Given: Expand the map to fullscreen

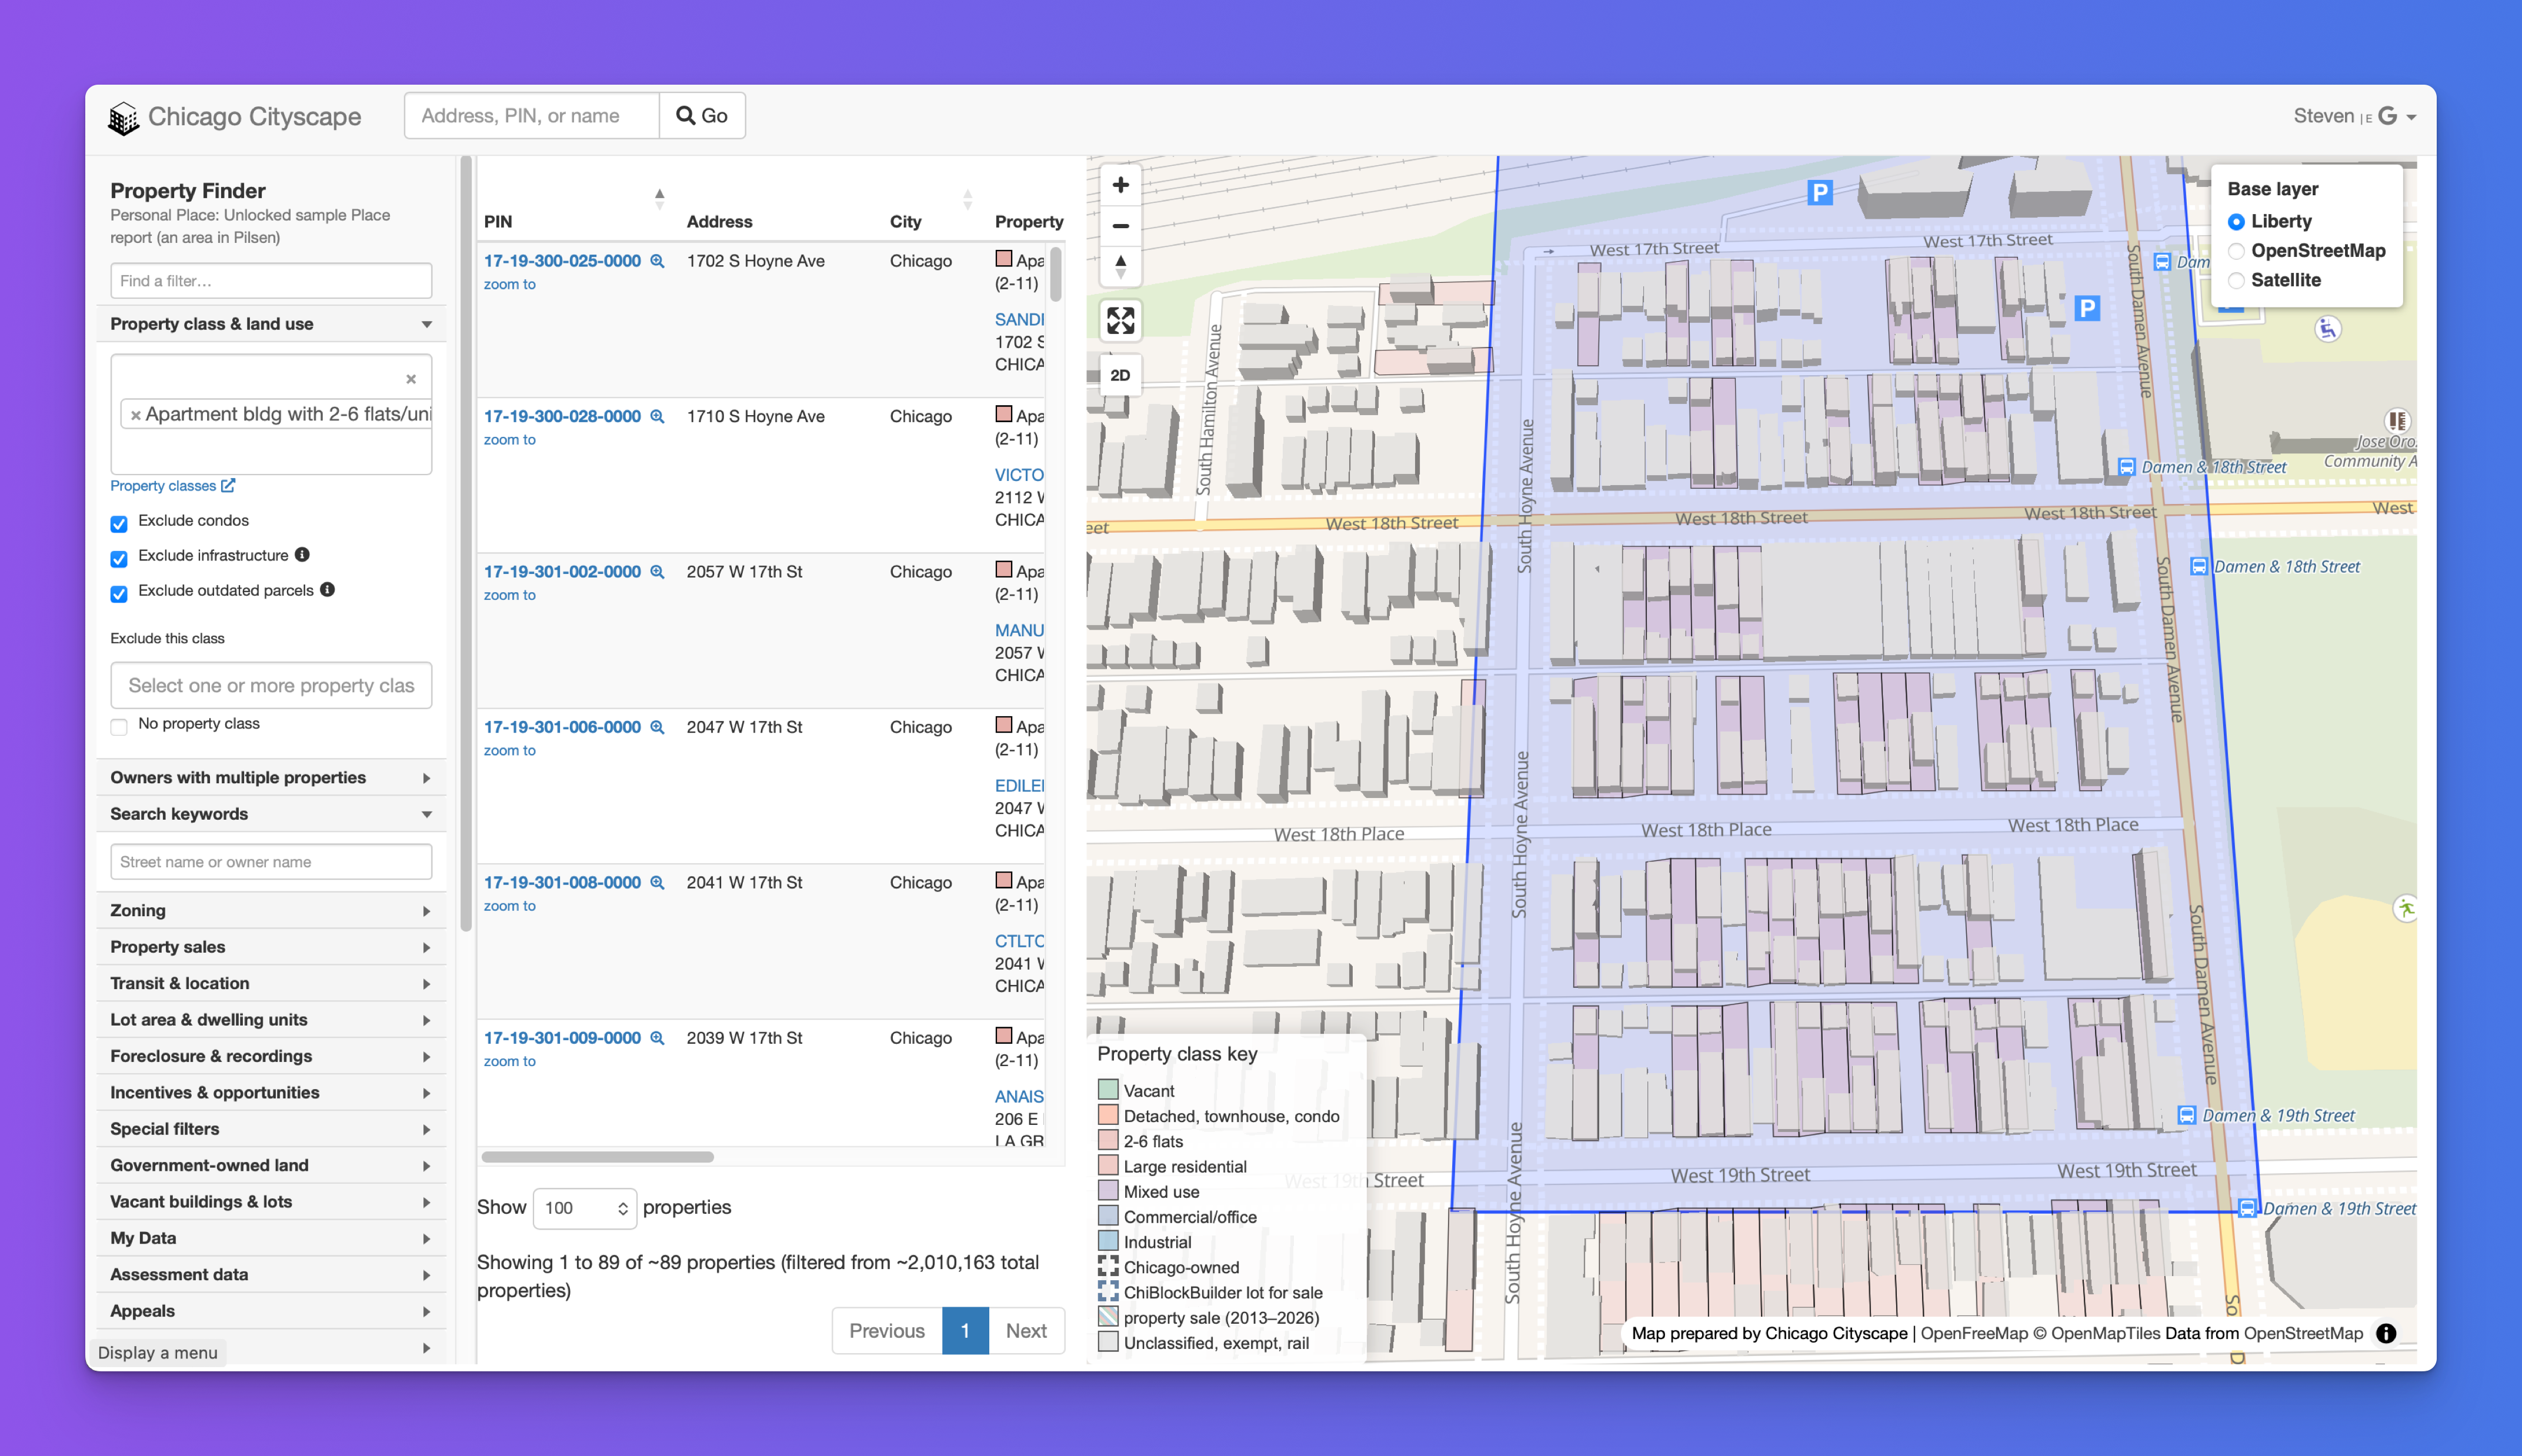Looking at the screenshot, I should (x=1120, y=321).
